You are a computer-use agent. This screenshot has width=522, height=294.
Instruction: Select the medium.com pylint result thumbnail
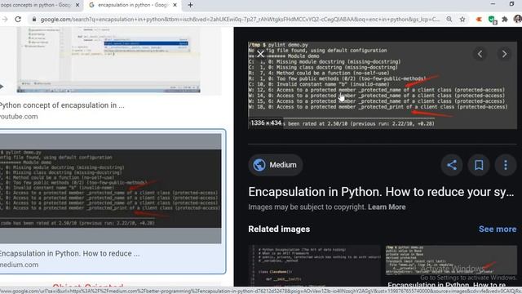110,189
